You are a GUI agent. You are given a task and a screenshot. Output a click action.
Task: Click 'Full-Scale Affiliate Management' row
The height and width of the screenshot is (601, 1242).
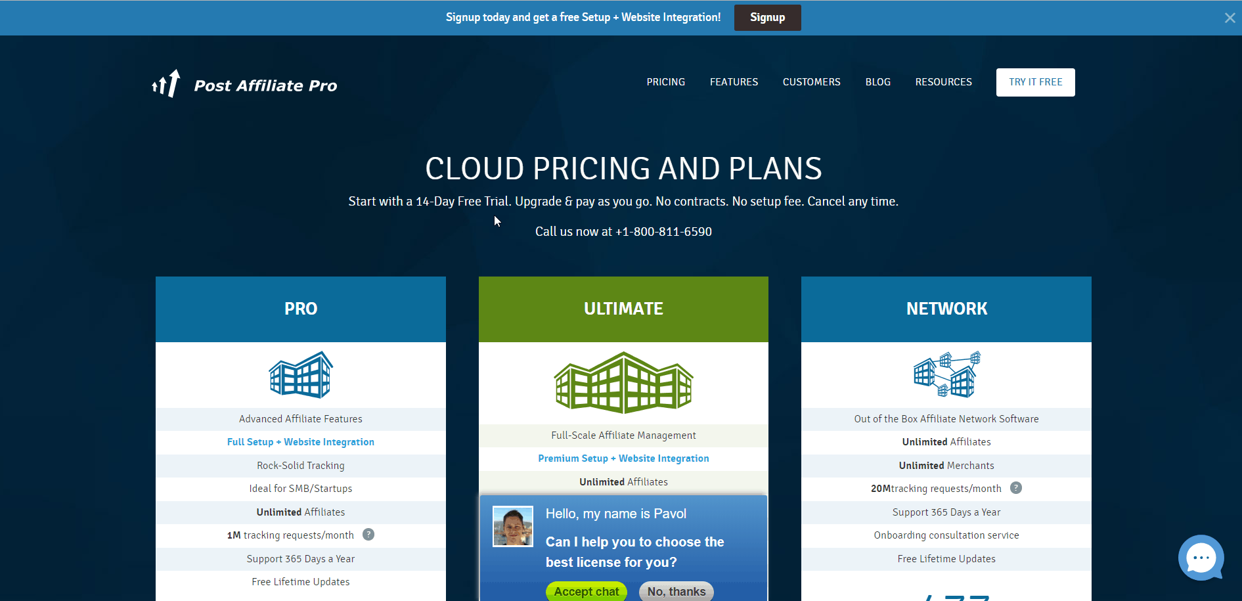(x=623, y=435)
